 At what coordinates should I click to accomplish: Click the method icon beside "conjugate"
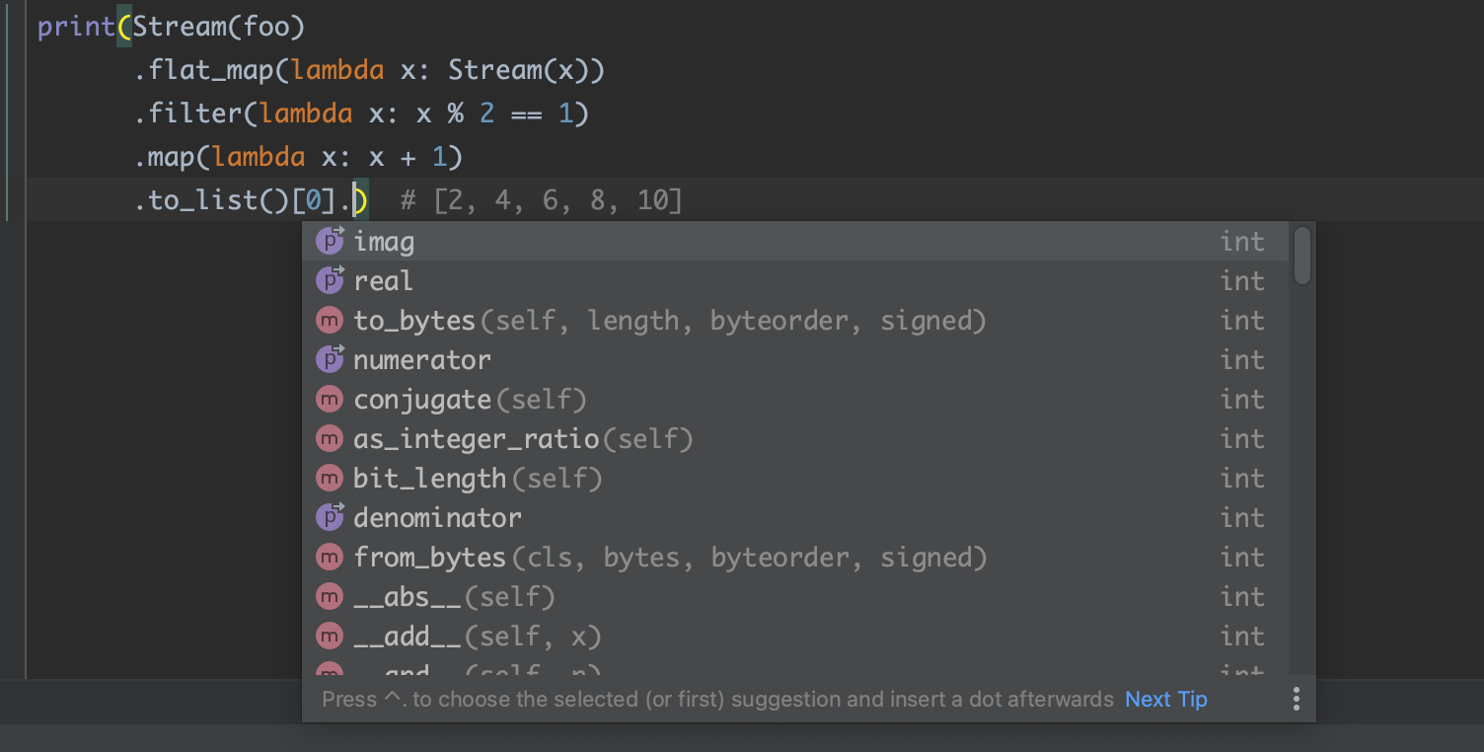(x=330, y=399)
